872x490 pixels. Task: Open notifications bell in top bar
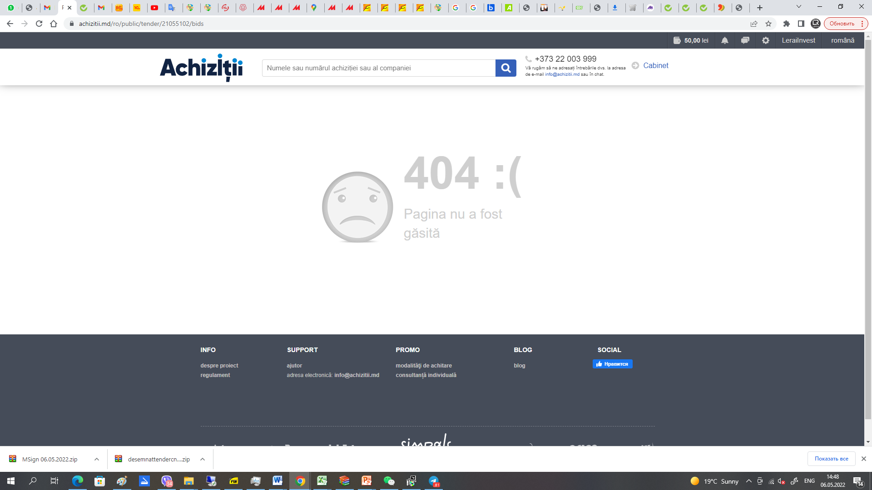725,40
